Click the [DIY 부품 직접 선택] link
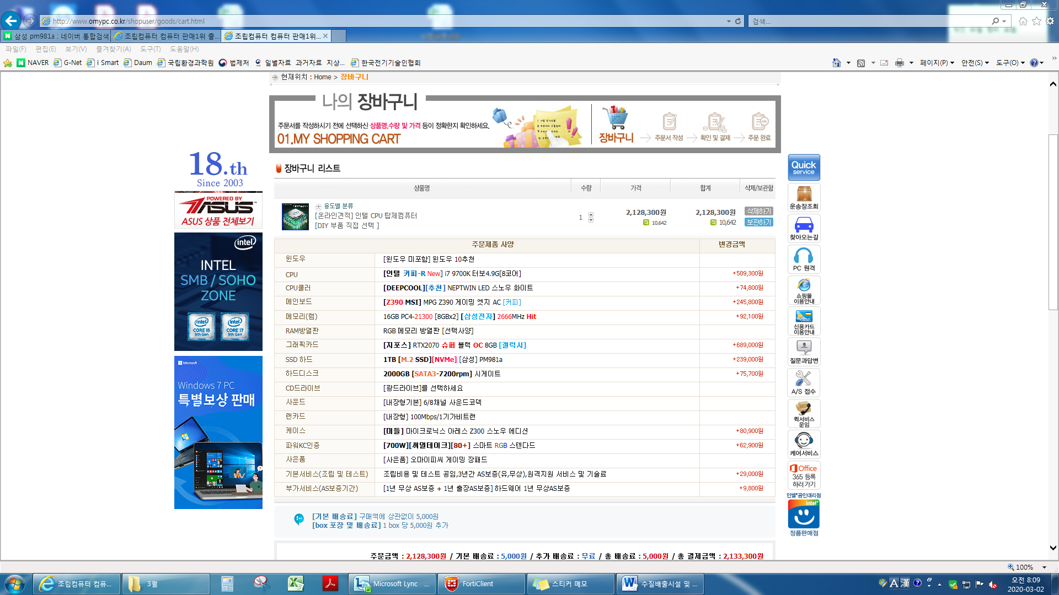This screenshot has width=1059, height=595. point(347,226)
